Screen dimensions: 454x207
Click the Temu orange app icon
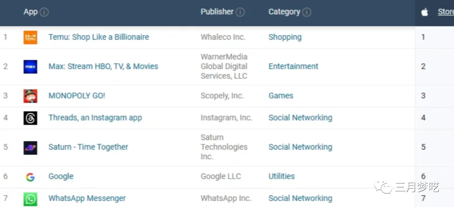click(30, 37)
